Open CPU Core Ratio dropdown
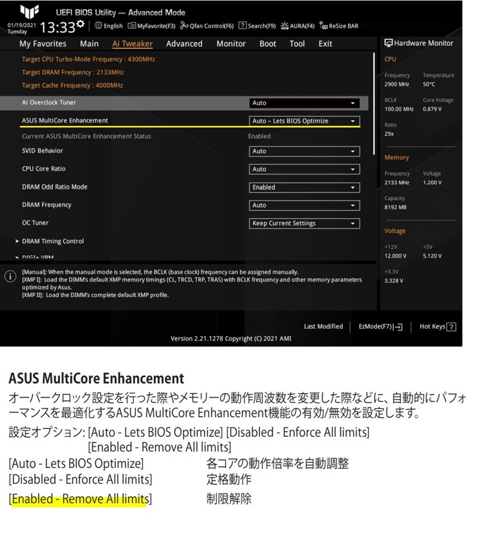488x537 pixels. tap(304, 169)
